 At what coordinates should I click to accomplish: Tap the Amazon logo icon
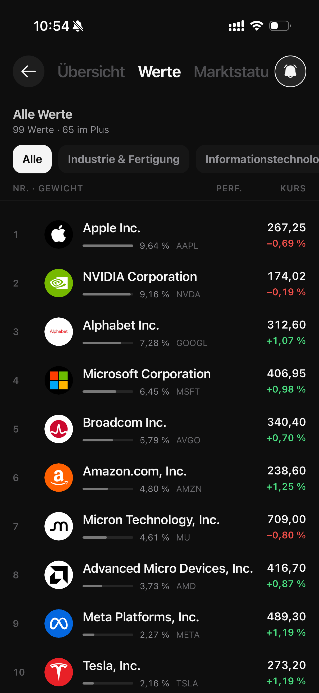click(x=59, y=478)
